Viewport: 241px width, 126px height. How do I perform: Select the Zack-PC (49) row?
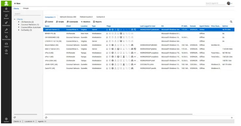139,68
